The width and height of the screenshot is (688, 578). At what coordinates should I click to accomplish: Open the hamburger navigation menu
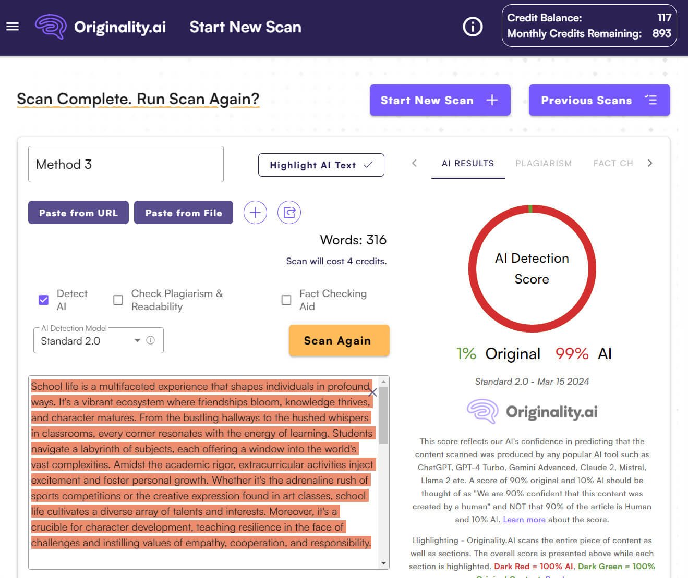(x=12, y=27)
